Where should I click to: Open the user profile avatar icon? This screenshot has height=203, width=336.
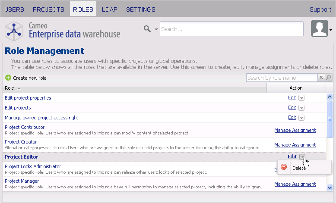pyautogui.click(x=319, y=29)
